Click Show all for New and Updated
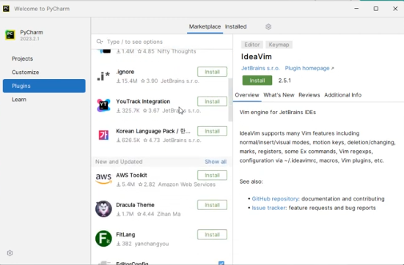 (216, 162)
